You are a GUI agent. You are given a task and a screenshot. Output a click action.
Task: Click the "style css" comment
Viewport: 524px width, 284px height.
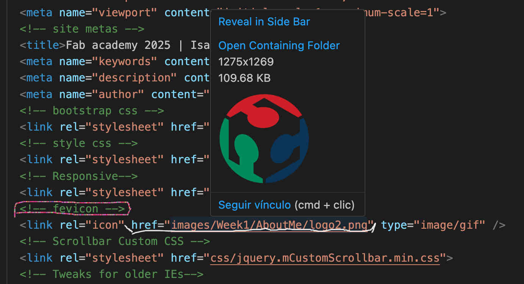(79, 143)
